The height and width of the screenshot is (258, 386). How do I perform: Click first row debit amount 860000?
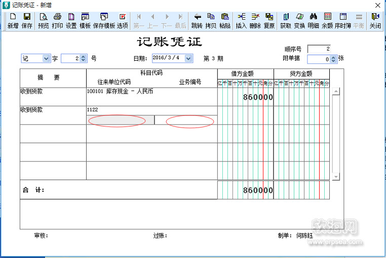(x=246, y=97)
